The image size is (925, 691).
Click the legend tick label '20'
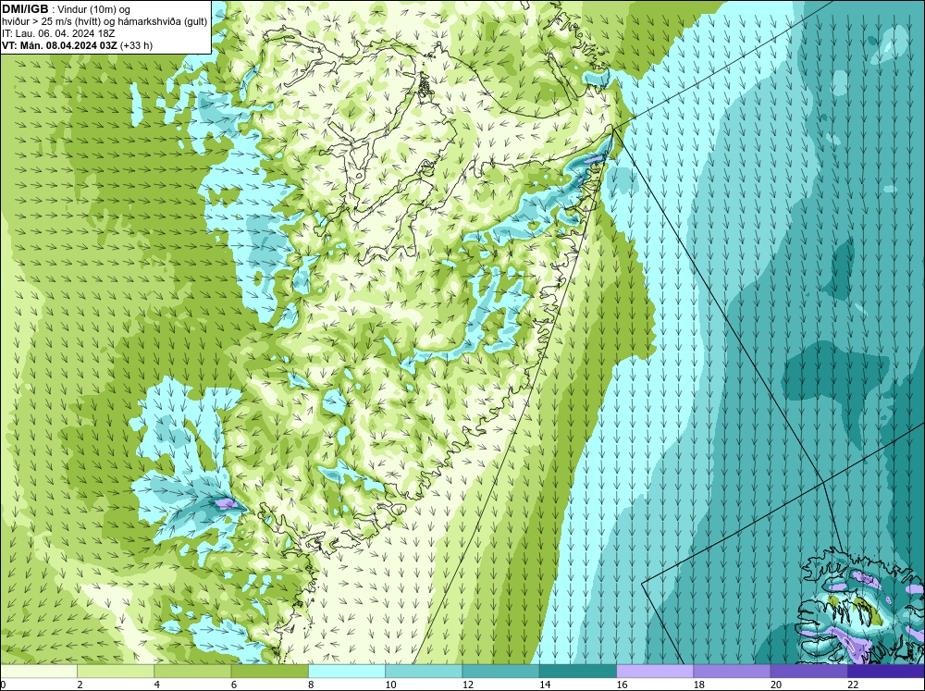pos(776,685)
